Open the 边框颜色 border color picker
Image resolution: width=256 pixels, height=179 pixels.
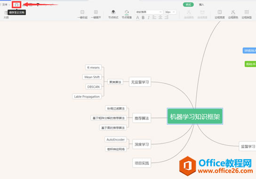(233, 12)
